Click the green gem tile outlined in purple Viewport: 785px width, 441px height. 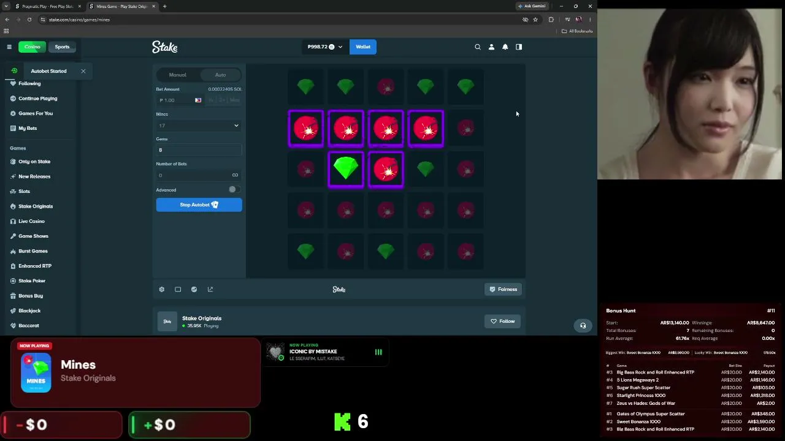click(x=346, y=169)
